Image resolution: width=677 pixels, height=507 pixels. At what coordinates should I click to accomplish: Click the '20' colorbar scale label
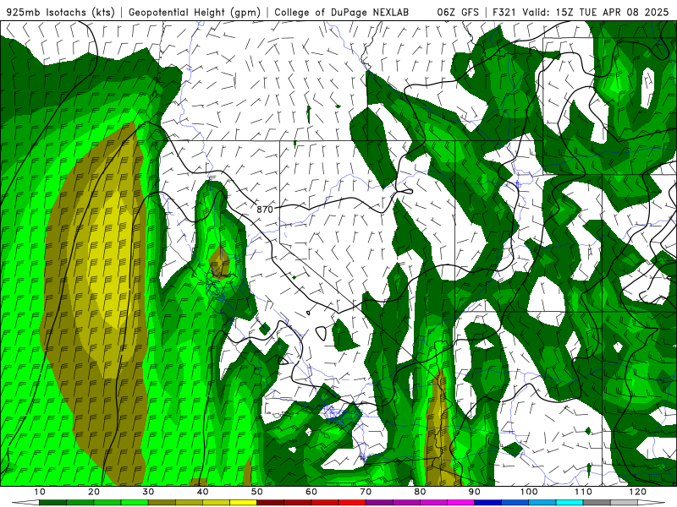tap(94, 492)
